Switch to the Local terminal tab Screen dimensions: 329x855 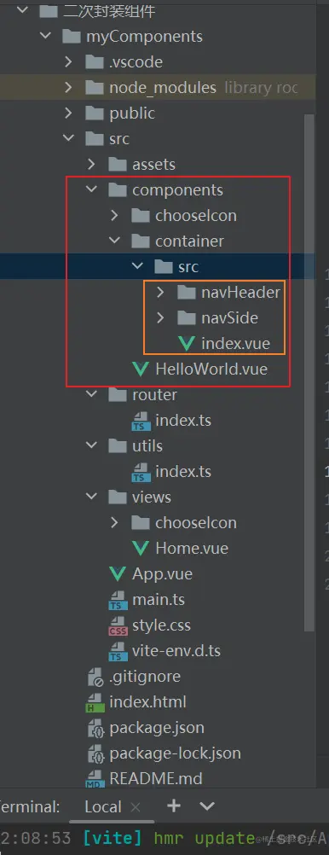click(x=103, y=807)
